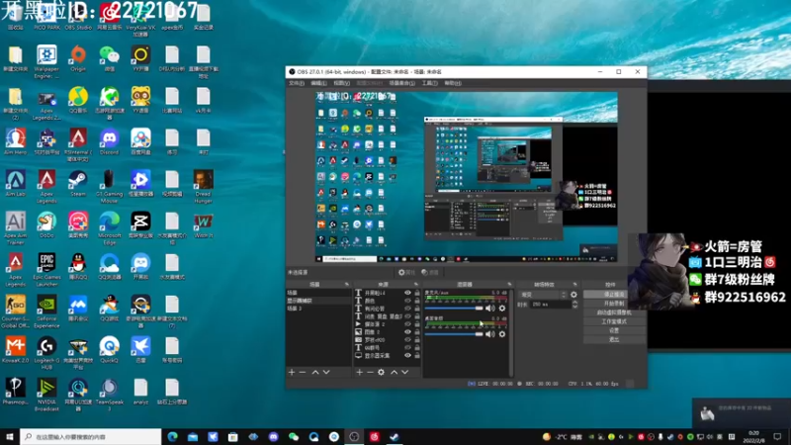Open the 渐变 scene transition dropdown
The width and height of the screenshot is (791, 445).
pyautogui.click(x=543, y=295)
